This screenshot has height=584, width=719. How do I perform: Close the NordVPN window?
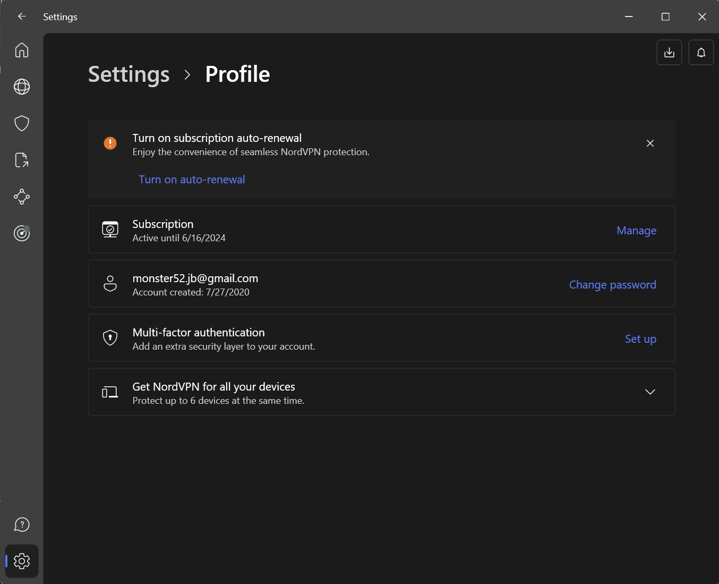[702, 16]
